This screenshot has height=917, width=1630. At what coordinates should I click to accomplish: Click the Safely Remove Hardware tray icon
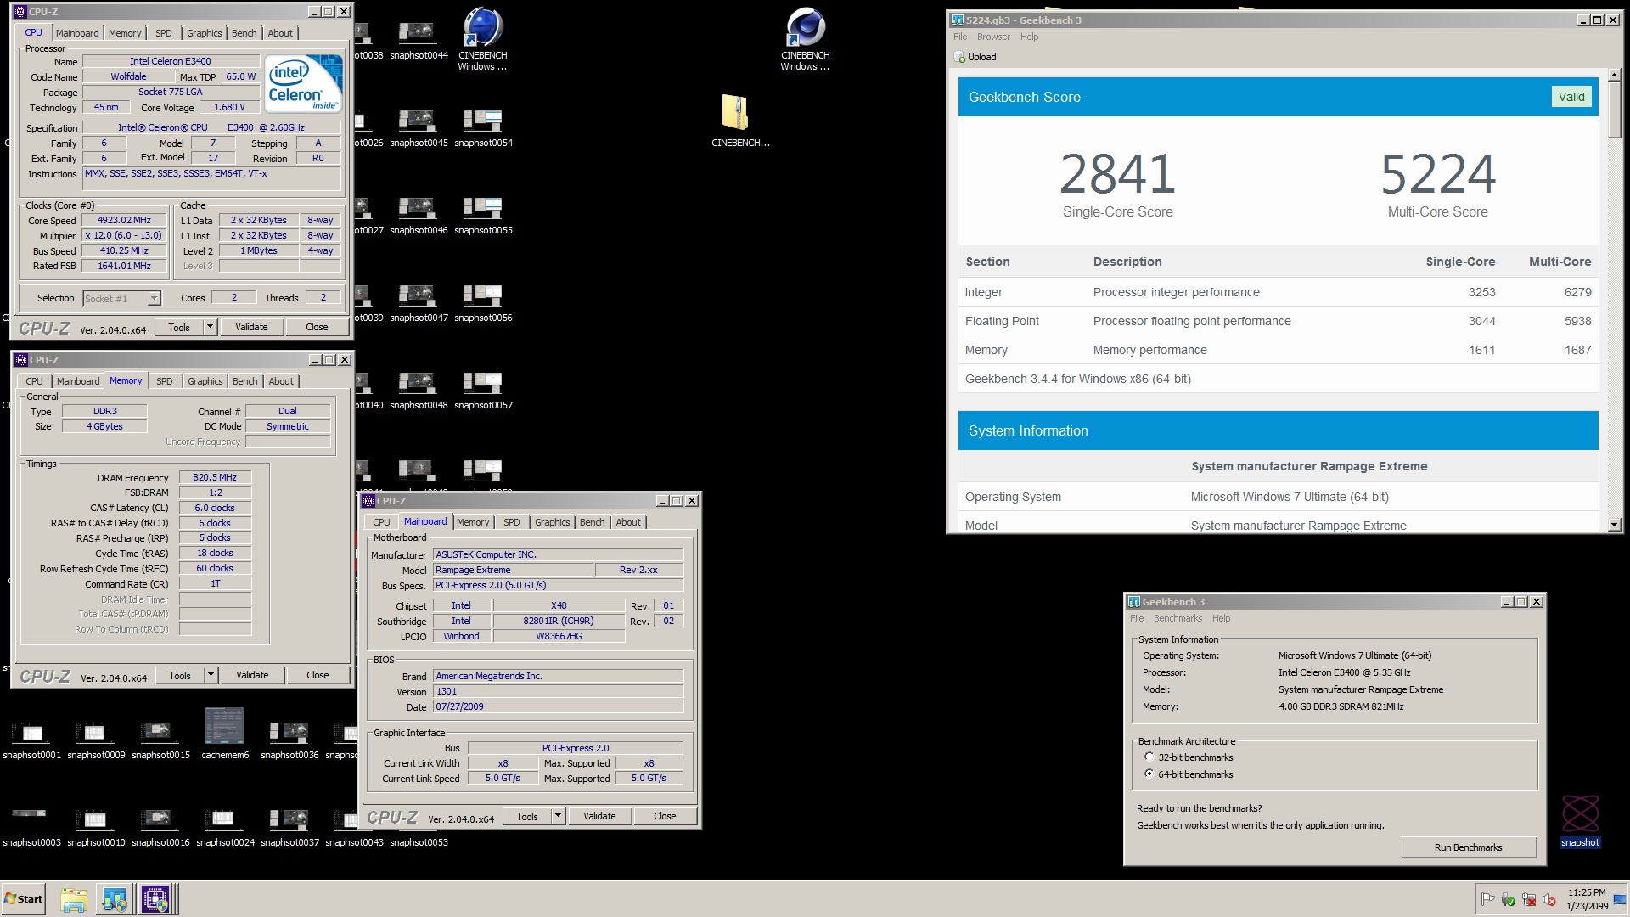tap(1509, 899)
